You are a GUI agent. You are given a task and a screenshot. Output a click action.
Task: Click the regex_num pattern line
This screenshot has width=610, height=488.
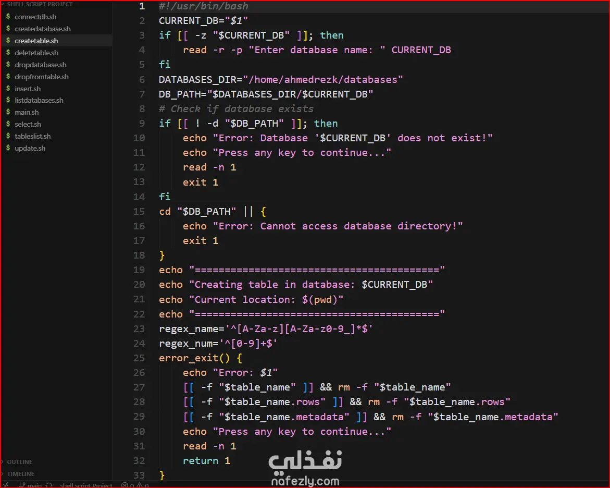coord(218,344)
